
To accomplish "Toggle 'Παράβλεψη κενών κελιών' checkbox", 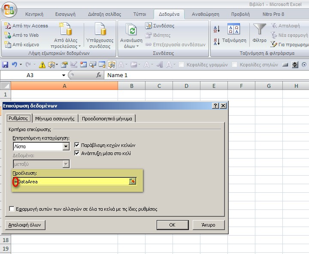I will [x=77, y=145].
